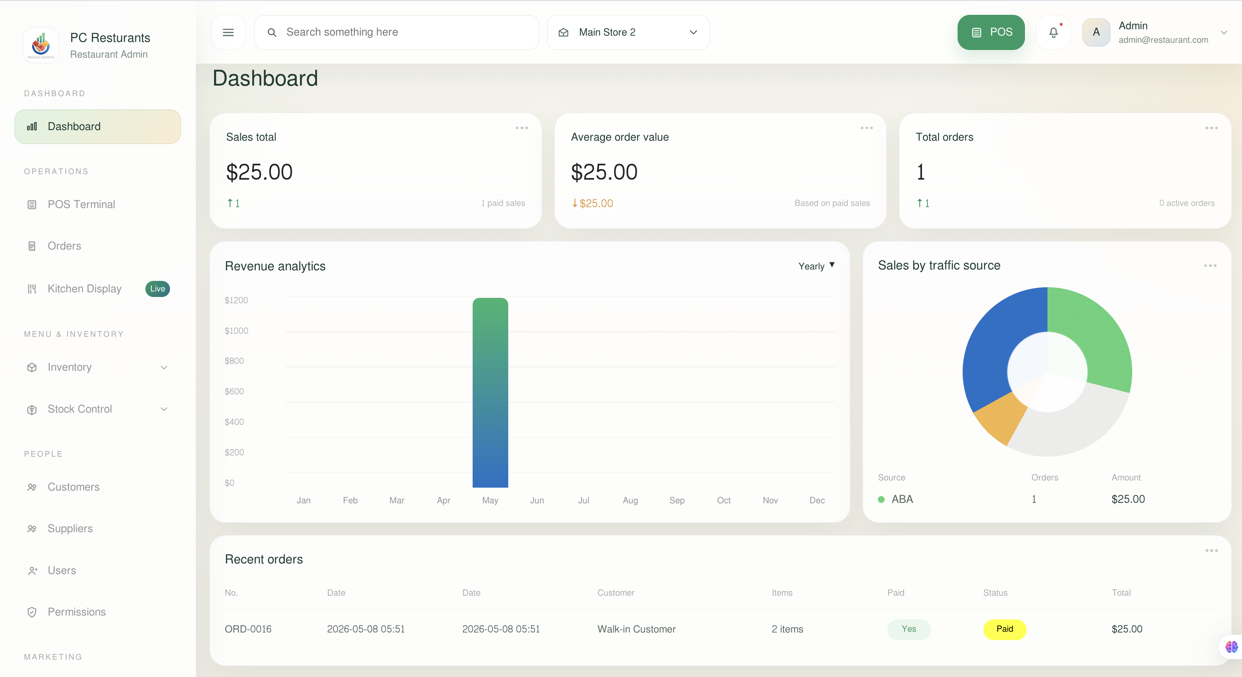Click the Live badge on Kitchen Display

pos(158,289)
